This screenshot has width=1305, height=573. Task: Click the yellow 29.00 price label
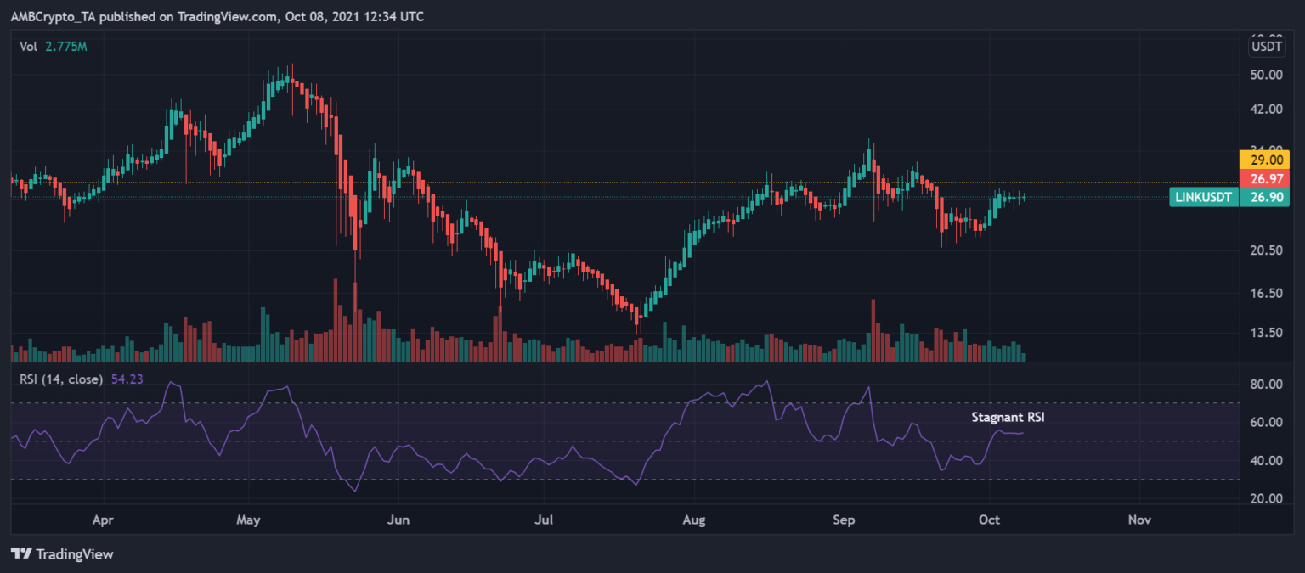point(1266,159)
